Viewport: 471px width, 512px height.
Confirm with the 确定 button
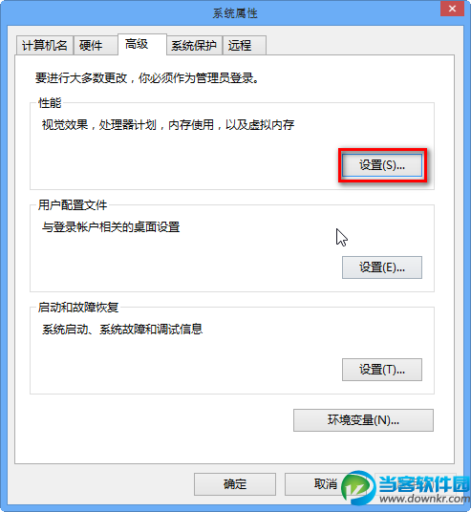tap(235, 484)
